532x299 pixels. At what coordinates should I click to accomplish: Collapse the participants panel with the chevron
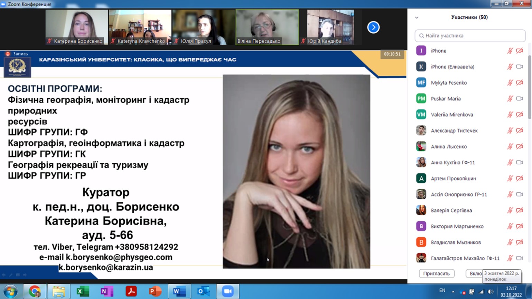coord(417,17)
